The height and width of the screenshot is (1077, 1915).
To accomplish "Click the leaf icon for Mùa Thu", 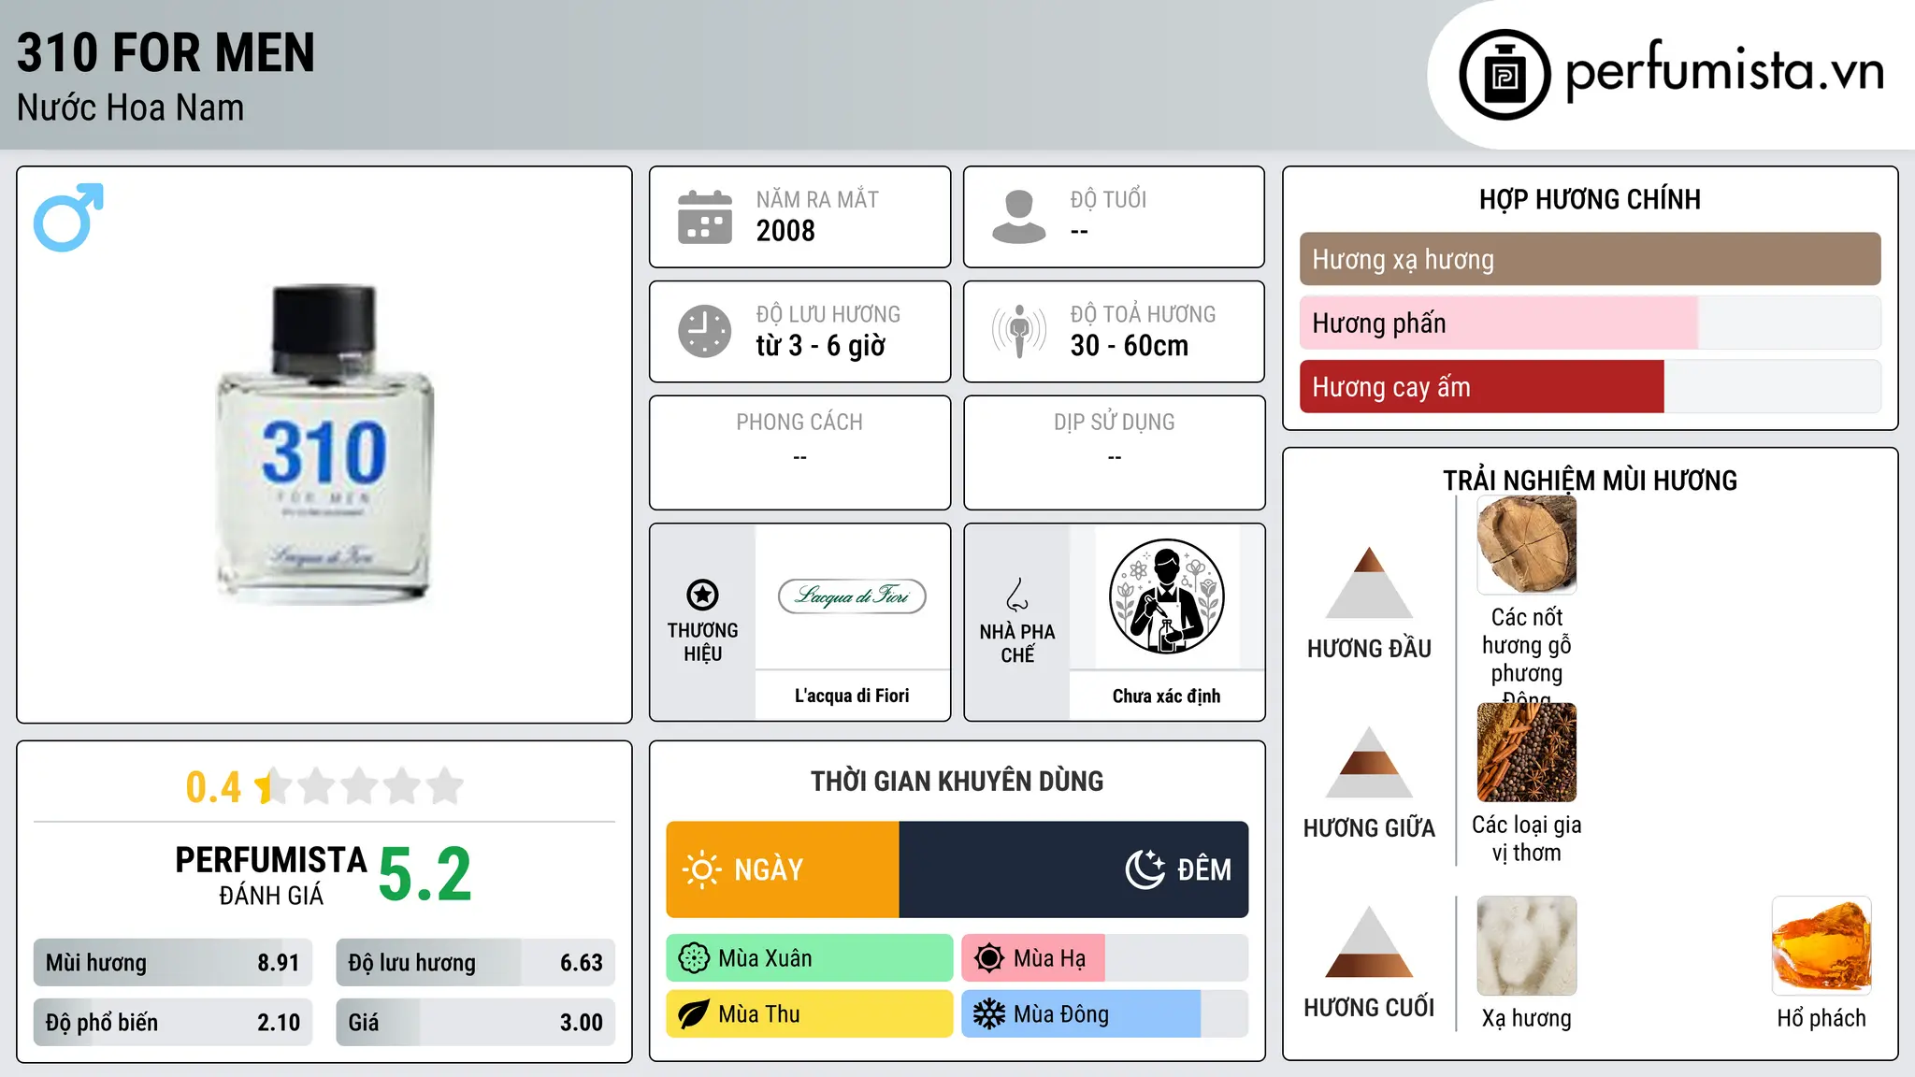I will pos(694,1014).
